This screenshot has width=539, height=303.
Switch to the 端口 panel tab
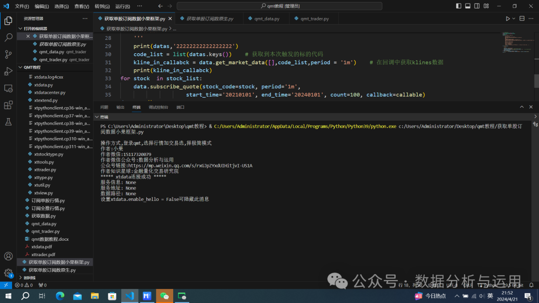(x=181, y=108)
